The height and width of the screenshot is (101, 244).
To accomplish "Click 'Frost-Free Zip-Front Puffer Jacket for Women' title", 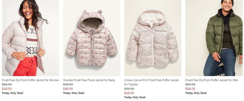I will coord(30,80).
